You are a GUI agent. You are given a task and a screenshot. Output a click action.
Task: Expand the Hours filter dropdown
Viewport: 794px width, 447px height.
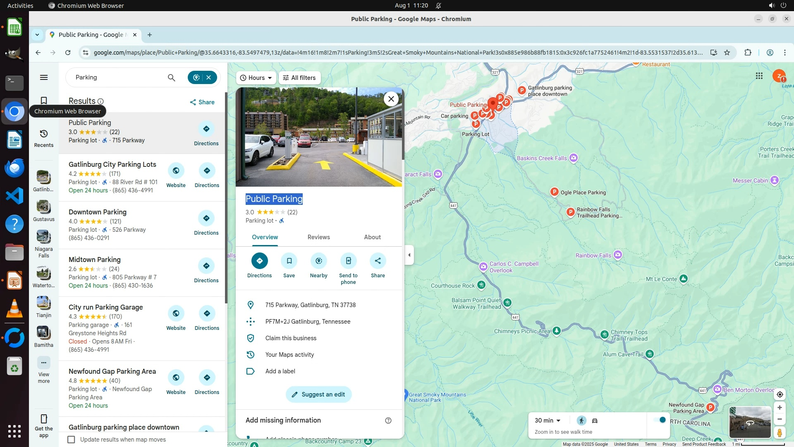coord(256,78)
